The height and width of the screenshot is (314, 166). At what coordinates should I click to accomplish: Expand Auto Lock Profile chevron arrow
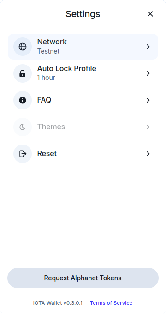point(148,73)
